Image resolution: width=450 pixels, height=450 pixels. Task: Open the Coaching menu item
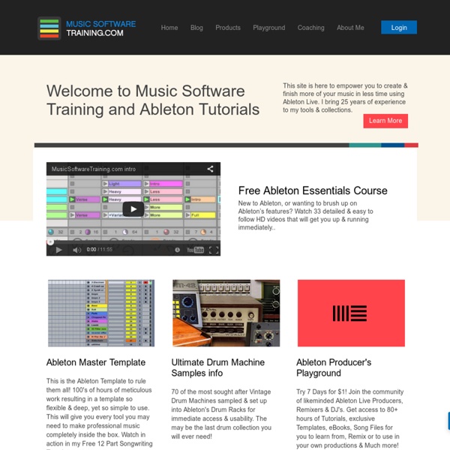click(x=310, y=28)
